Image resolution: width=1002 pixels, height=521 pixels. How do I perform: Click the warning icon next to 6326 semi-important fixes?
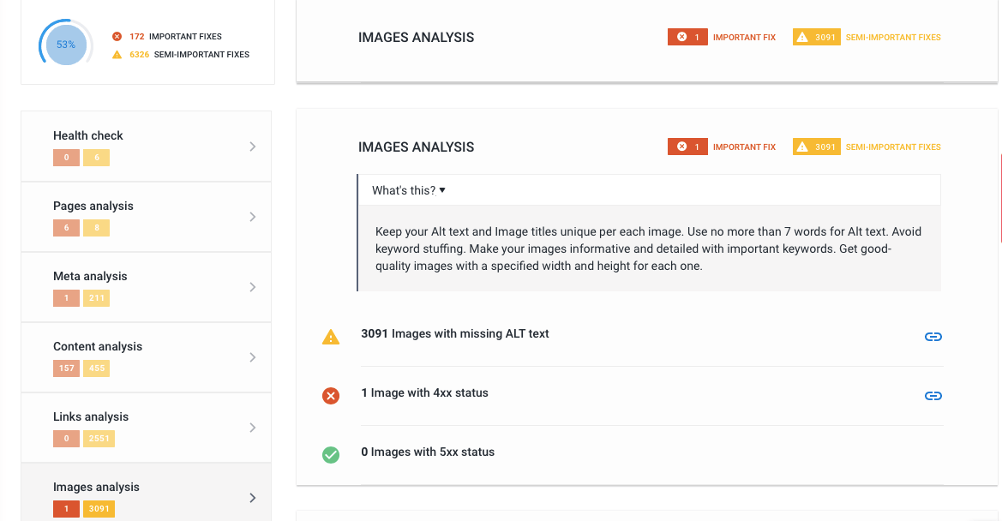pos(117,54)
